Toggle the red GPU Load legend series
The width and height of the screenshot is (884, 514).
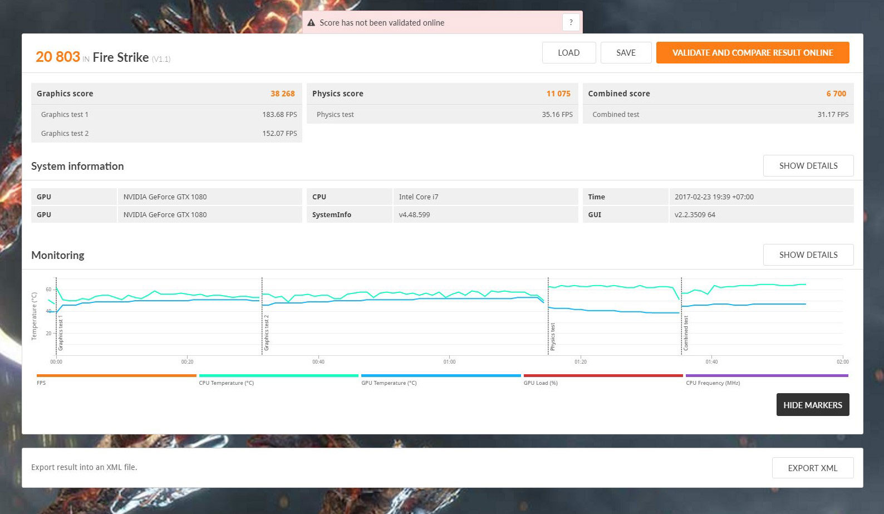(603, 376)
